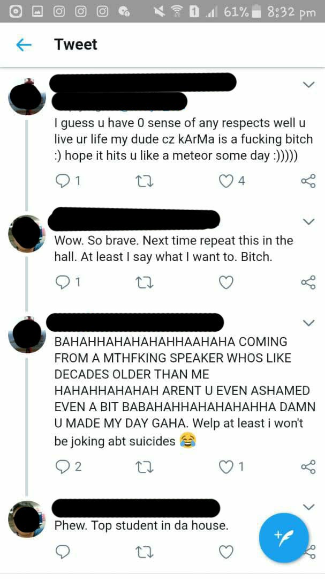Share the 'Wow. So brave' tweet
Image resolution: width=325 pixels, height=579 pixels.
click(x=308, y=283)
